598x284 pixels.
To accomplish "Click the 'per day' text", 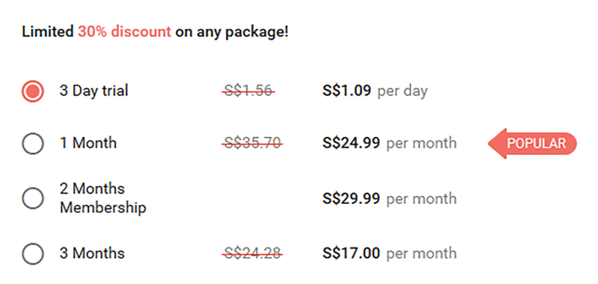I will [x=403, y=92].
